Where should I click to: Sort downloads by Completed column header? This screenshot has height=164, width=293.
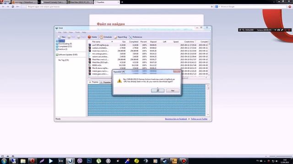pyautogui.click(x=134, y=42)
